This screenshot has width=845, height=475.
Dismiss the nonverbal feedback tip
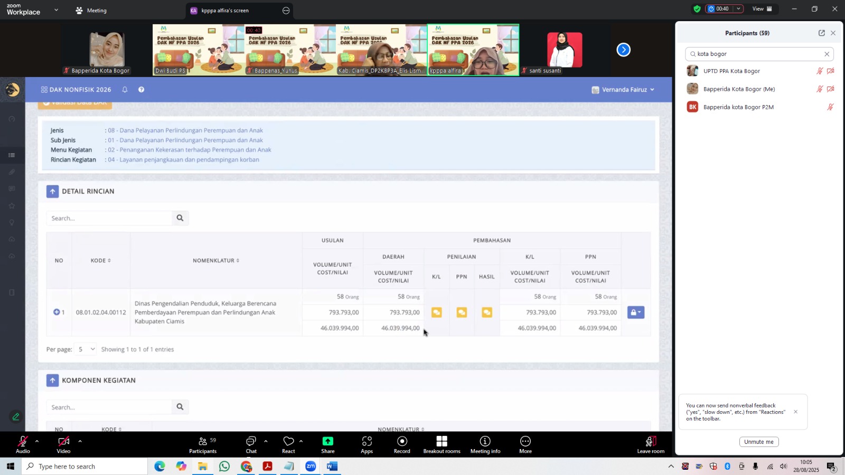coord(796,412)
